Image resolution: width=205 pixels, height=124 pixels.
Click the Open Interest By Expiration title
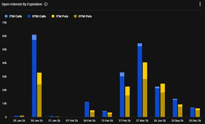click(x=22, y=4)
